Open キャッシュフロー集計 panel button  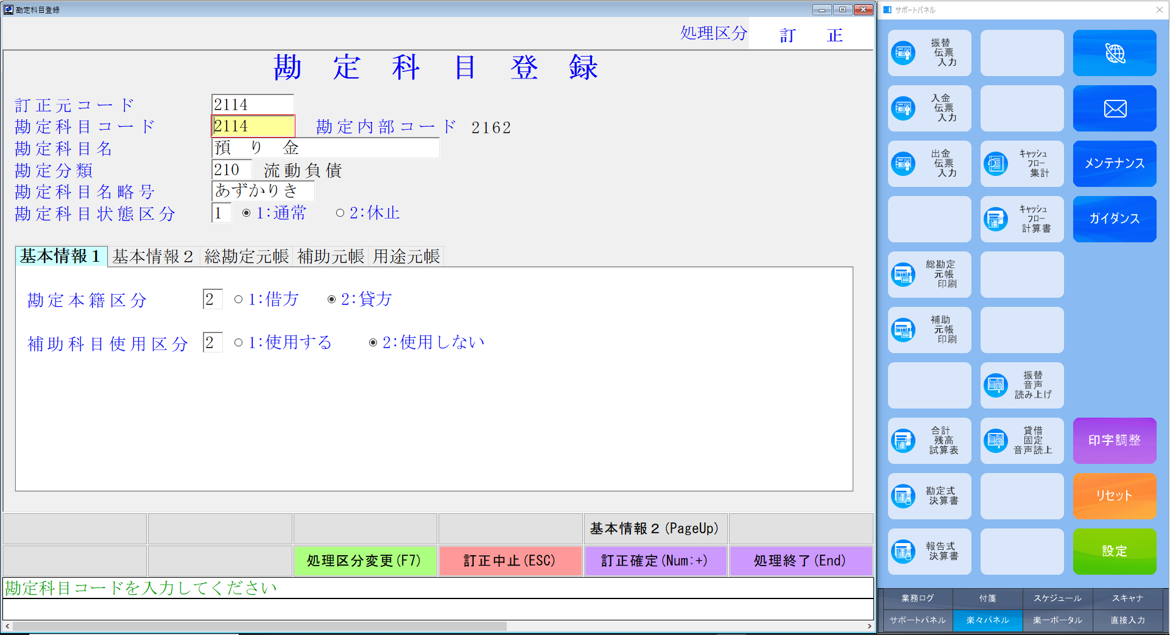[1022, 164]
